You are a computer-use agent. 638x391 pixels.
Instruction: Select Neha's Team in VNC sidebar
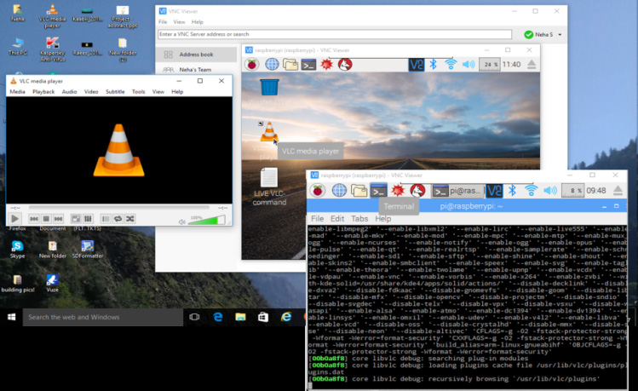195,70
